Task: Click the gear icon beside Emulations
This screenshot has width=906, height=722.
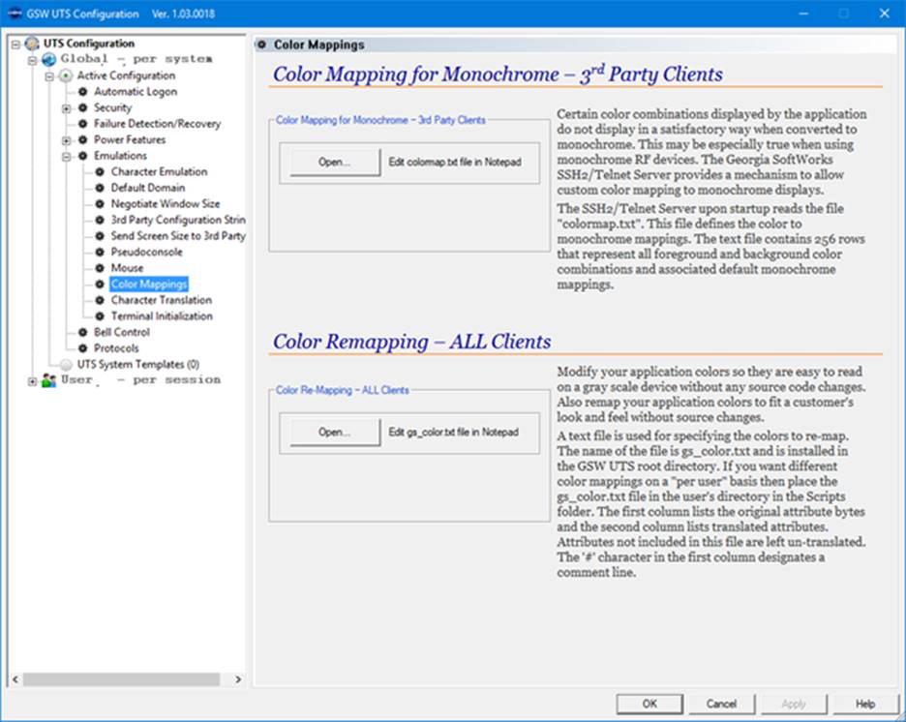Action: (x=82, y=156)
